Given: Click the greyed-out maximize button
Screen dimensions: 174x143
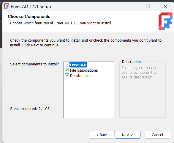Looking at the screenshot, I should 148,6.
